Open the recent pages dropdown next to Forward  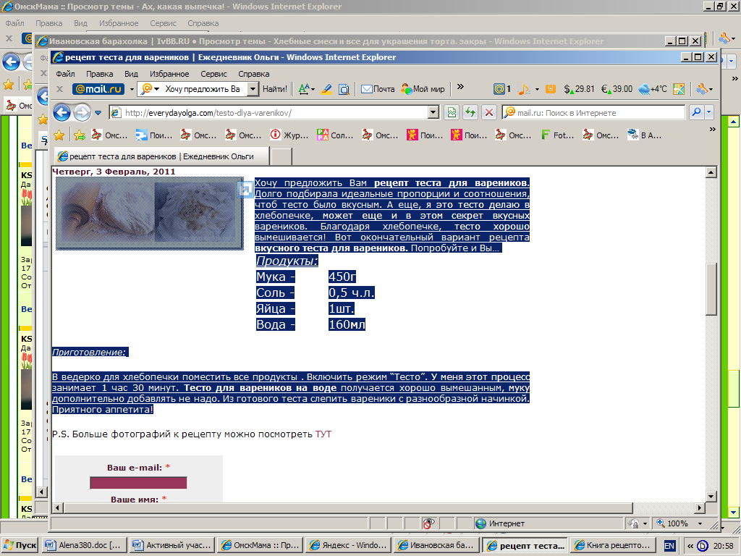(98, 113)
